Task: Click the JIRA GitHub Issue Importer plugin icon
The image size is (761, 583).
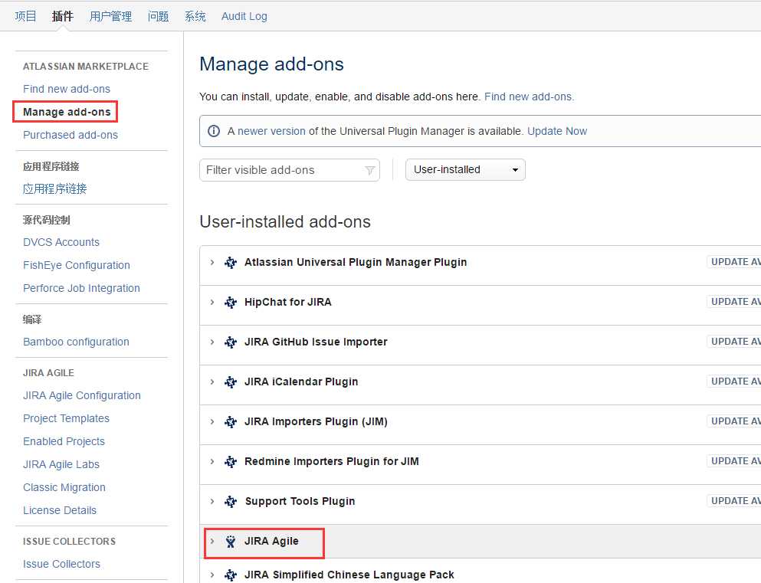Action: tap(231, 342)
